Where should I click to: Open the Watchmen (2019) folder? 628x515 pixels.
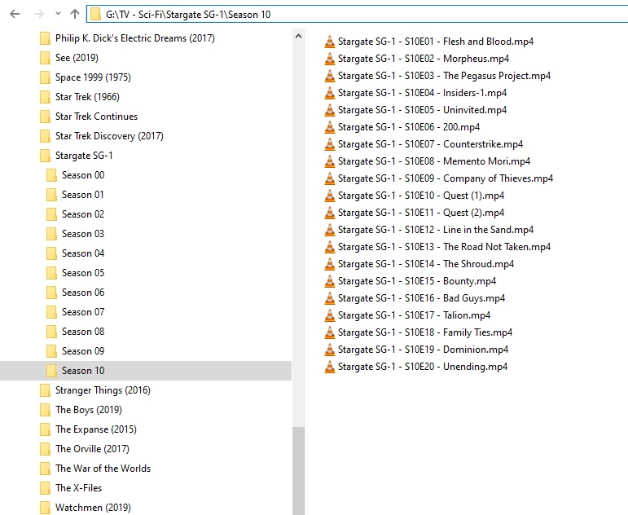(x=86, y=508)
